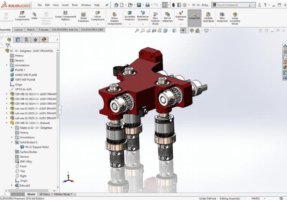Click the Print icon
287x200 pixels.
(x=147, y=5)
